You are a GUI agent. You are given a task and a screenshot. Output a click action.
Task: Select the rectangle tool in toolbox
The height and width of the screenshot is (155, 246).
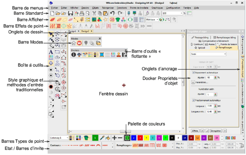[x=57, y=52]
